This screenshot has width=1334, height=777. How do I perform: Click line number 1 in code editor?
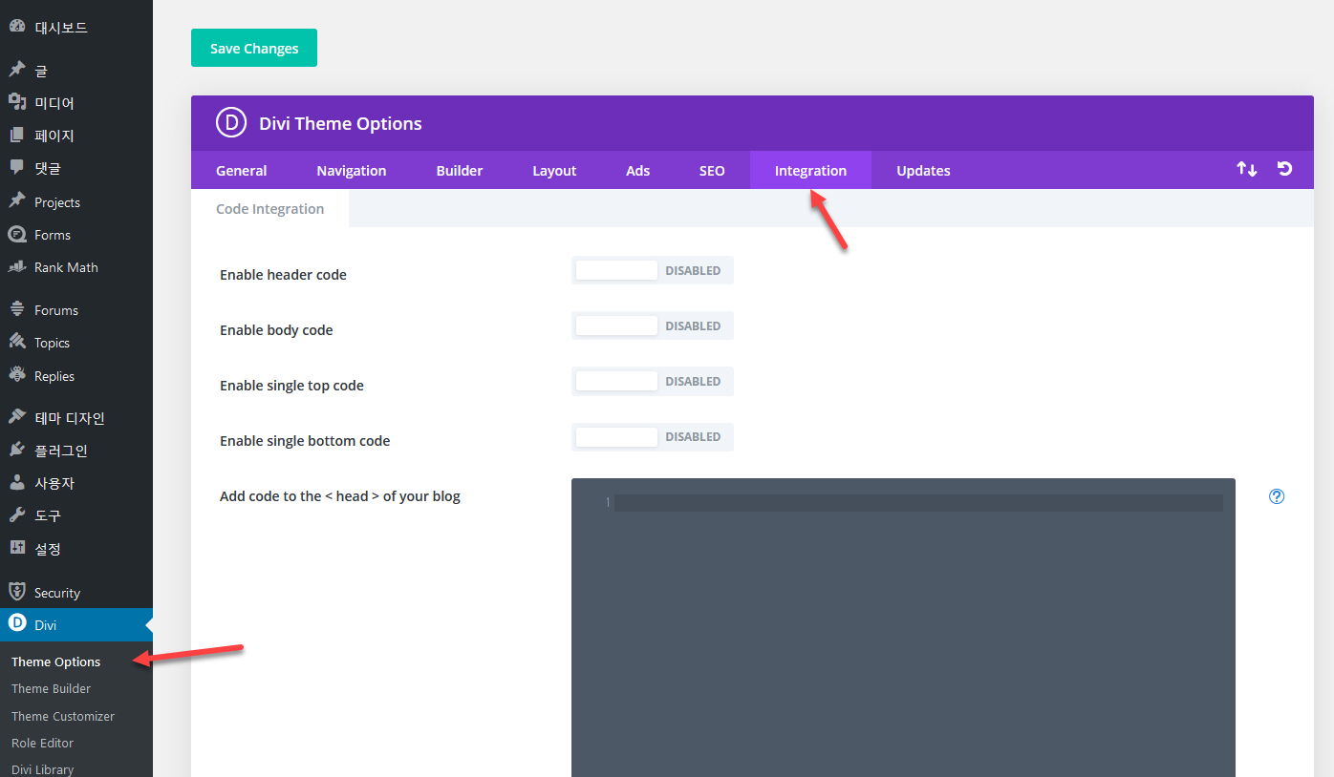pos(607,503)
